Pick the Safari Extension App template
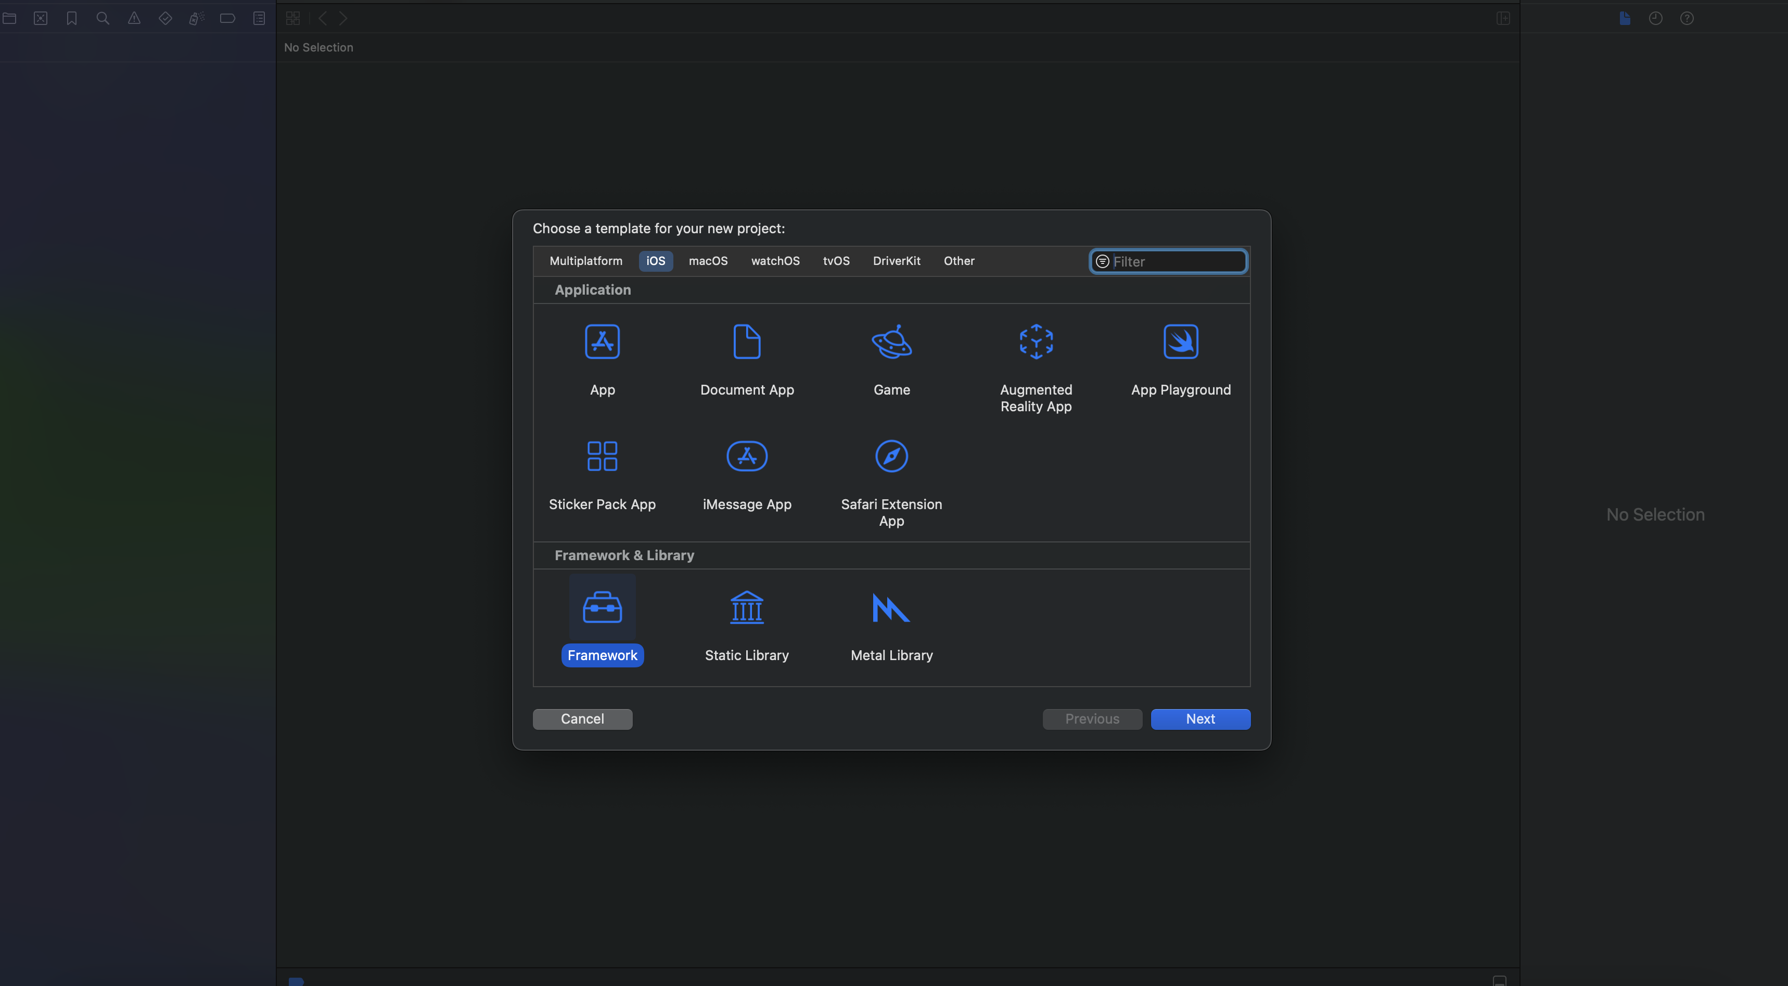1788x986 pixels. tap(892, 483)
